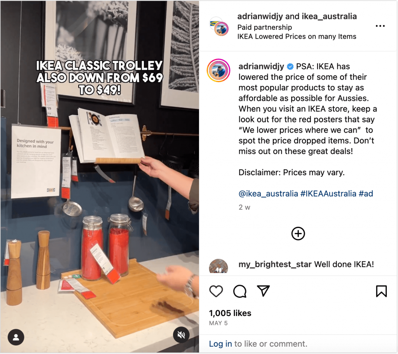Viewport: 398px width, 354px height.
Task: Click the my_brightest_star commenter username
Action: (x=275, y=264)
